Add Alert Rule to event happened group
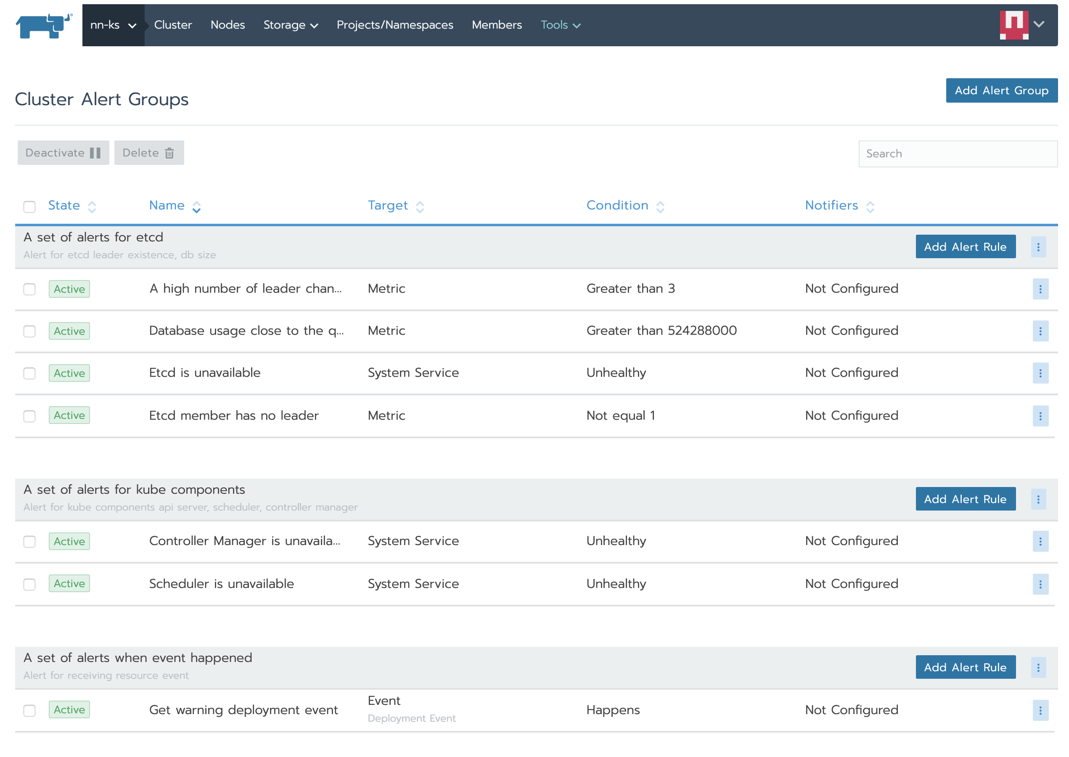1069x757 pixels. (965, 667)
